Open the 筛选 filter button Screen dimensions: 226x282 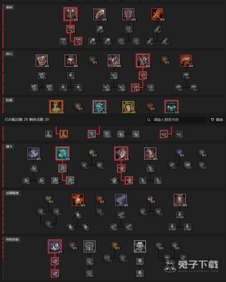click(x=217, y=119)
